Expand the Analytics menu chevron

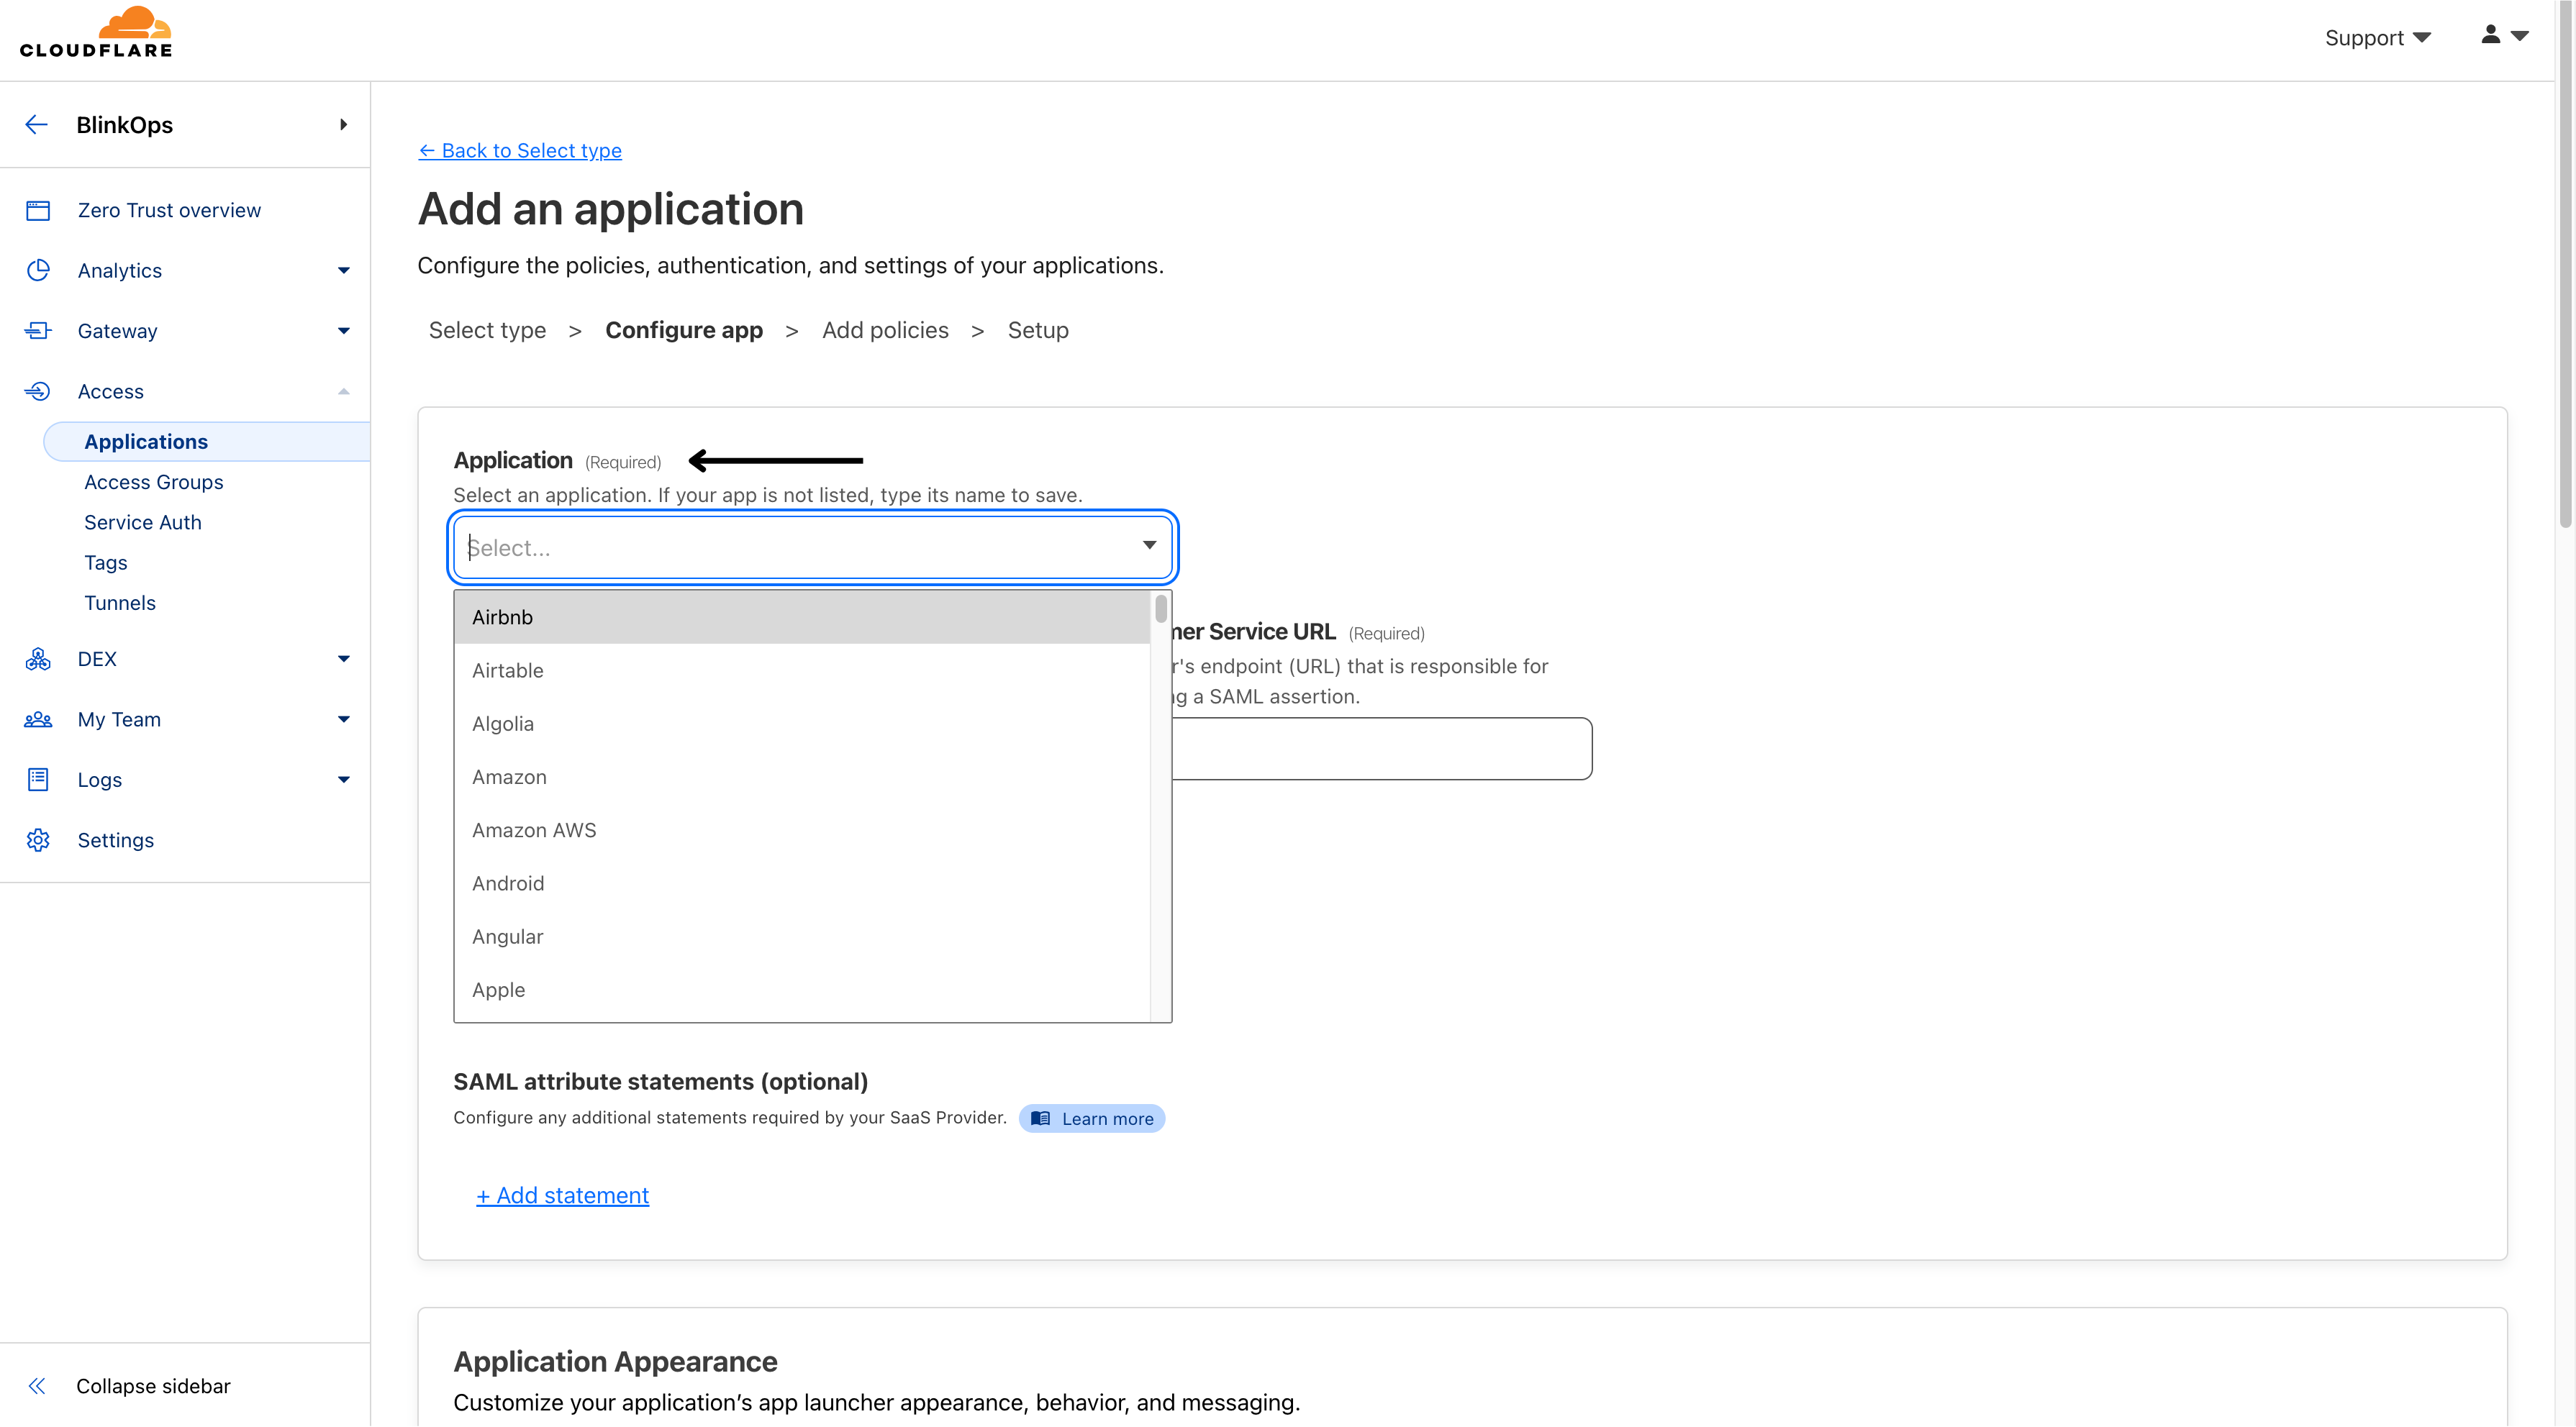(344, 271)
